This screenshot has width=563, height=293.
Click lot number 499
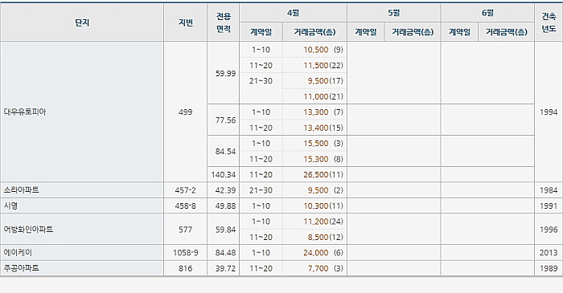point(185,112)
